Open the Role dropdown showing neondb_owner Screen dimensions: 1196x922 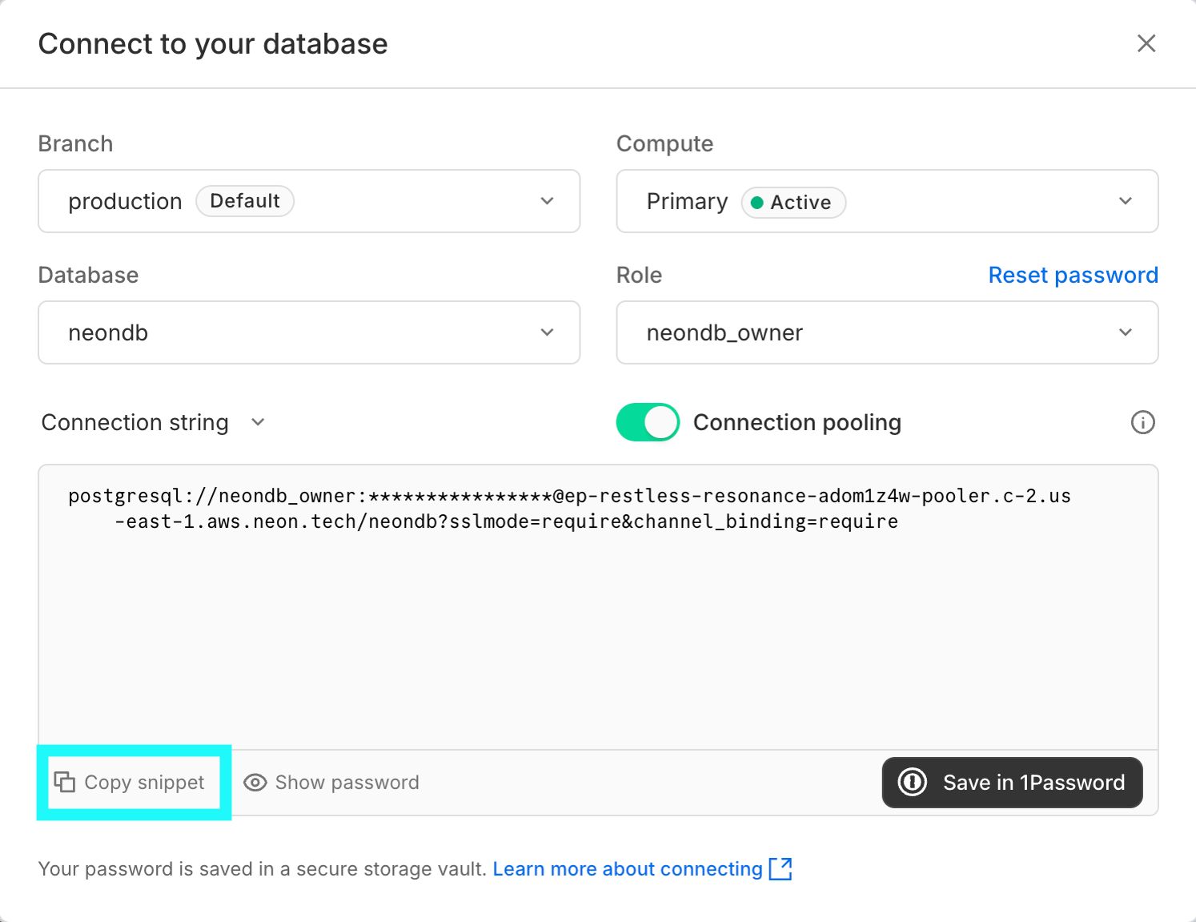[887, 332]
